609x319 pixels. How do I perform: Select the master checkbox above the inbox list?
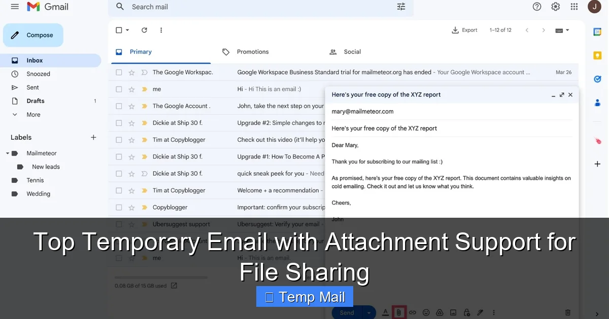coord(119,30)
